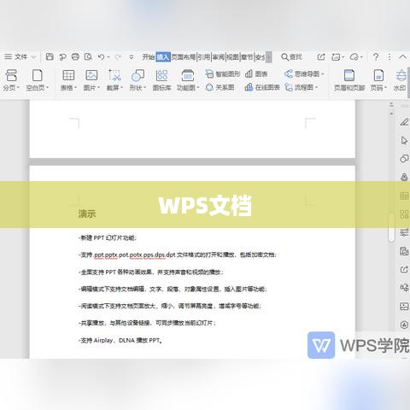Viewport: 410px width, 410px height.
Task: Open the sliders settings icon in right sidebar
Action: tap(404, 232)
